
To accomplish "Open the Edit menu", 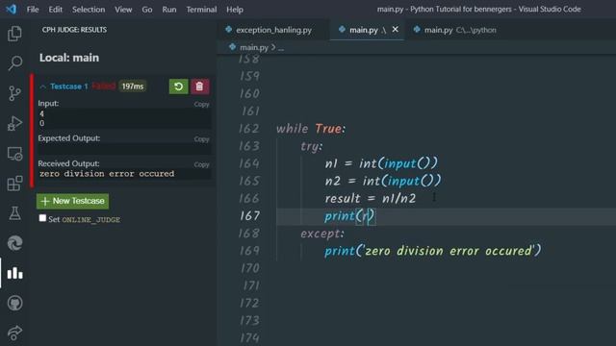I will click(x=56, y=10).
